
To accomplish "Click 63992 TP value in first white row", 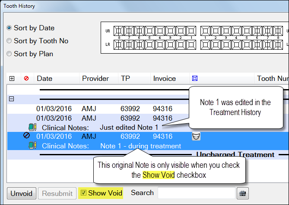I will pyautogui.click(x=130, y=109).
